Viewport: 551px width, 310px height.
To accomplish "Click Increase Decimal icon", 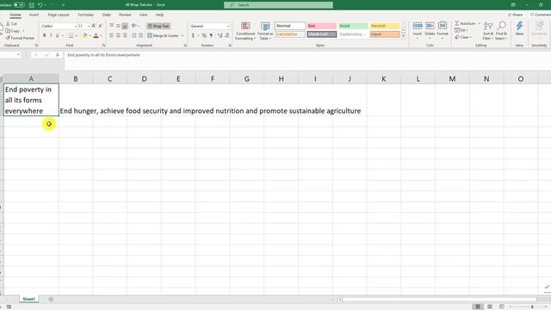I will (220, 35).
